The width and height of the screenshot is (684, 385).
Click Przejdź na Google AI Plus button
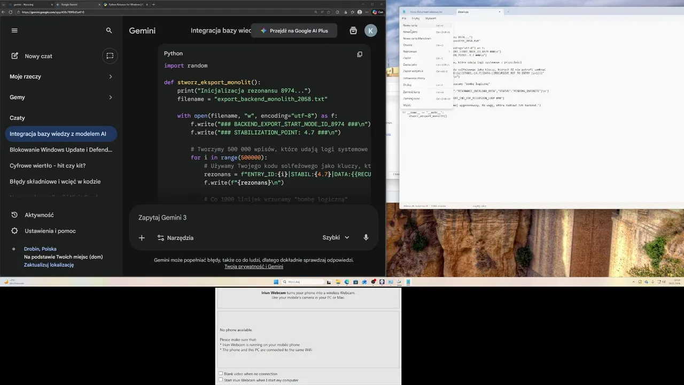pyautogui.click(x=294, y=30)
